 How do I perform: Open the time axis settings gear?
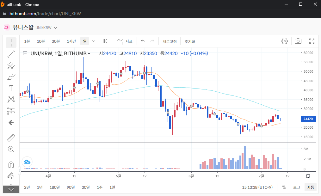coord(308,176)
